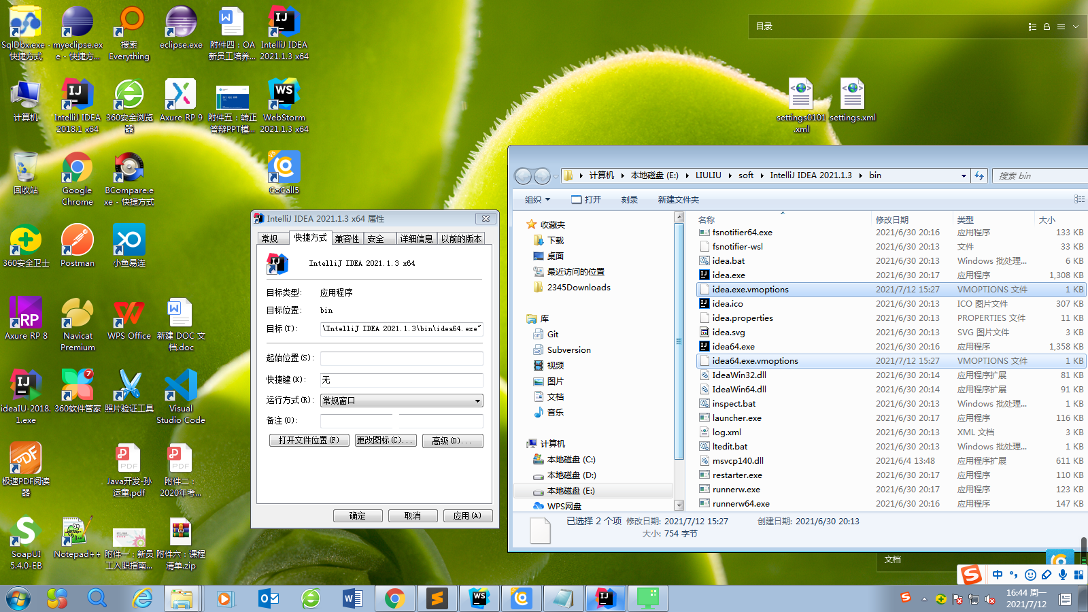
Task: Open settings0101.xml file on desktop
Action: [801, 105]
